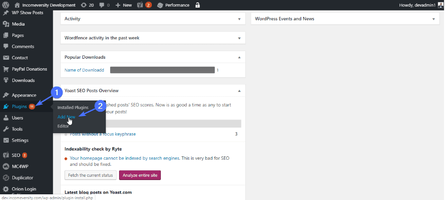
Task: Click the Popular Downloads count 1
Action: coord(218,70)
